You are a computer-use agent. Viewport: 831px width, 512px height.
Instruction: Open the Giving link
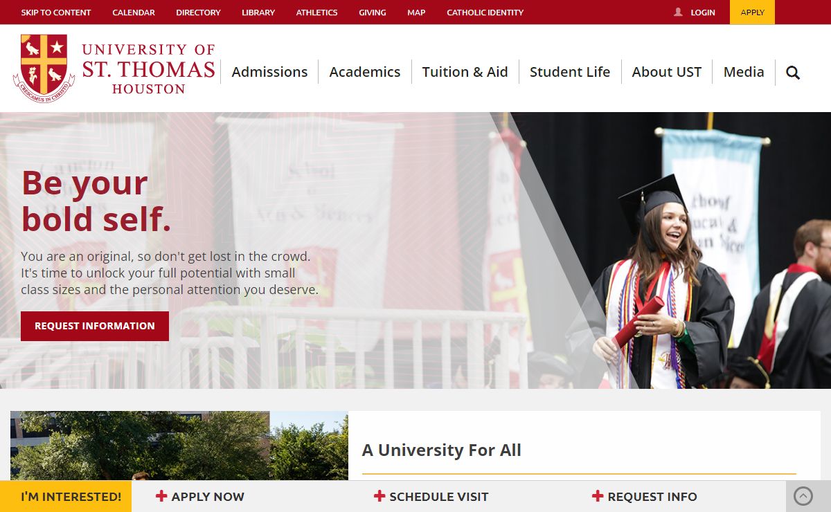tap(373, 12)
